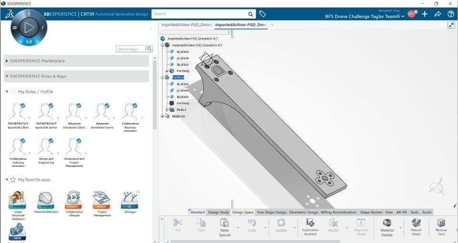Open the BO user avatar menu
Screen dimensions: 458x243
(412, 14)
